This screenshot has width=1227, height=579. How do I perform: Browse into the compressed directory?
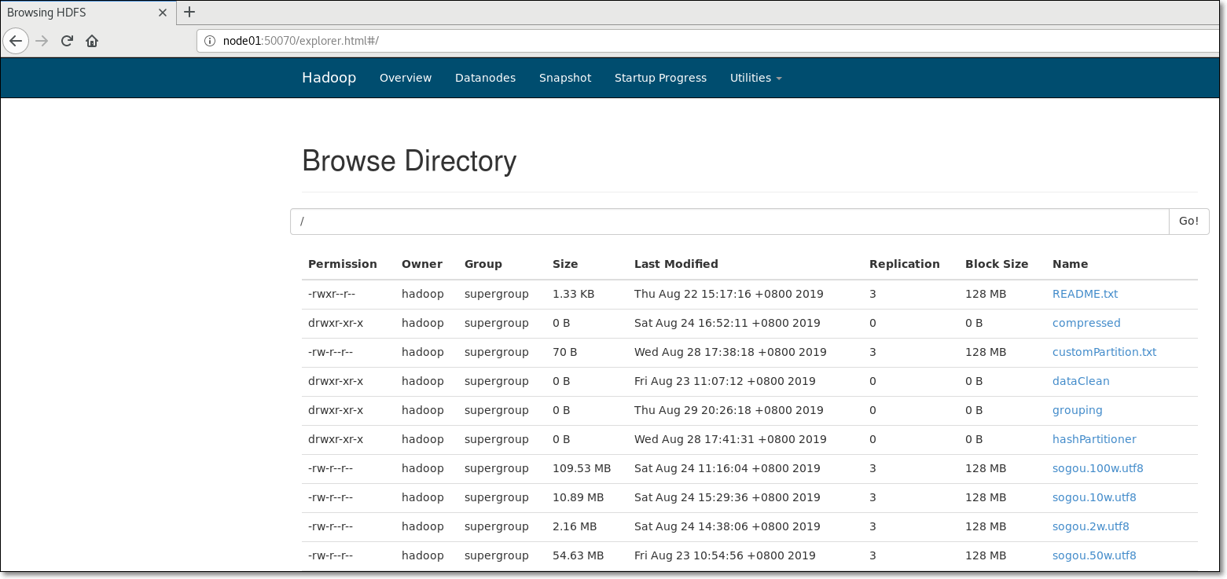pos(1086,322)
